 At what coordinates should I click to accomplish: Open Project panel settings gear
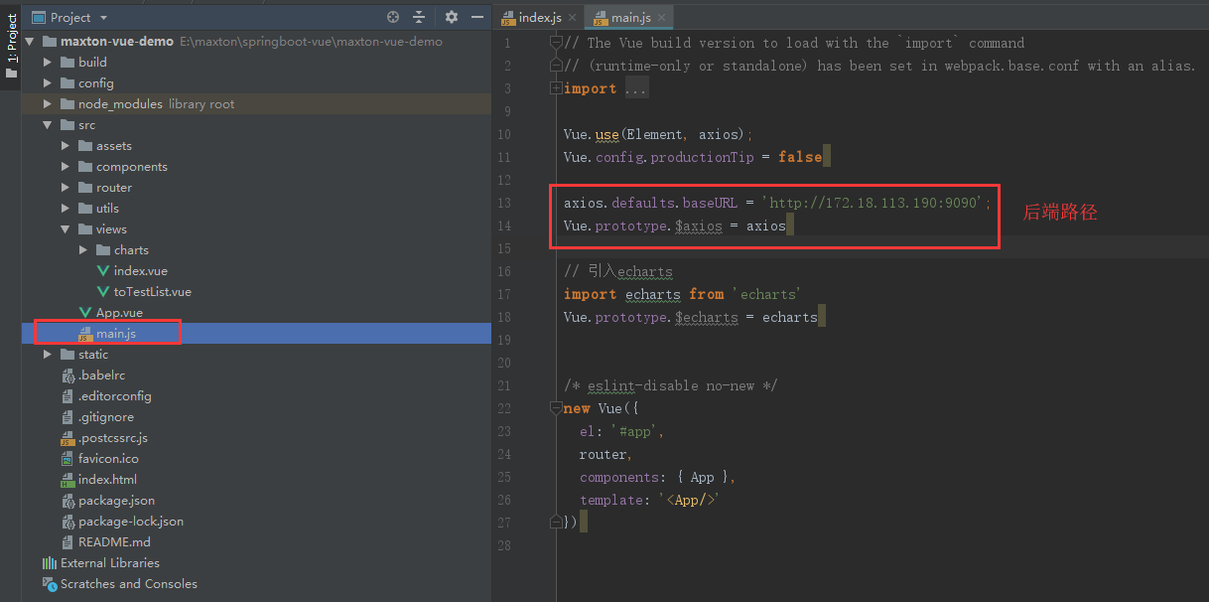pyautogui.click(x=452, y=17)
